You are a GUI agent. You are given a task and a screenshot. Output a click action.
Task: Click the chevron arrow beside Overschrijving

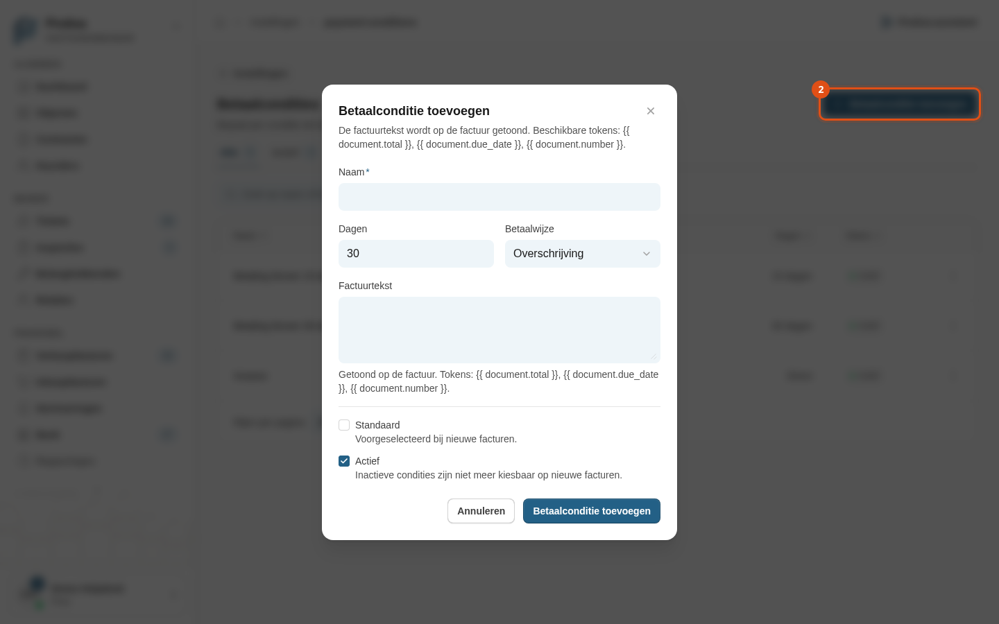[647, 254]
